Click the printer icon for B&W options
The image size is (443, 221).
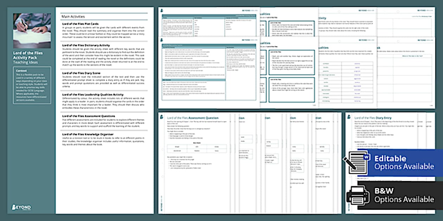[x=358, y=195]
